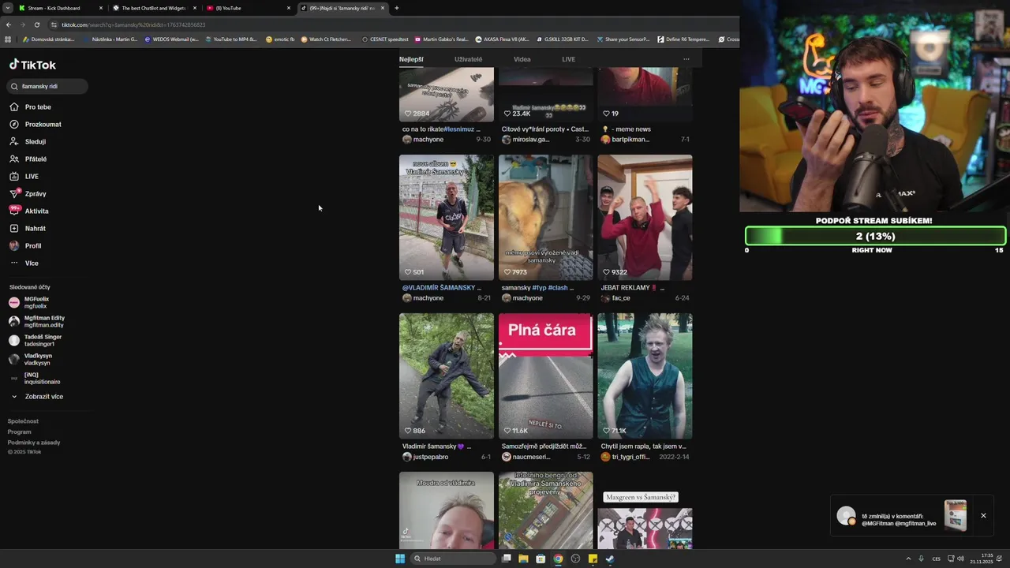The image size is (1010, 568).
Task: Click the subscriber goal progress bar
Action: [x=875, y=236]
